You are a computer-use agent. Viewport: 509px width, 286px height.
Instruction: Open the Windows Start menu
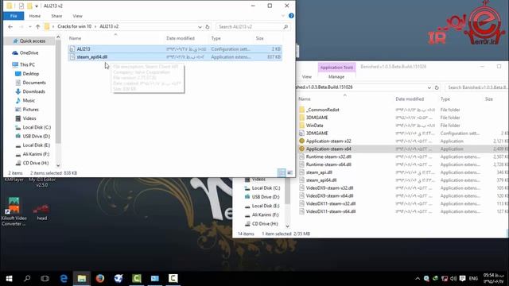9,279
